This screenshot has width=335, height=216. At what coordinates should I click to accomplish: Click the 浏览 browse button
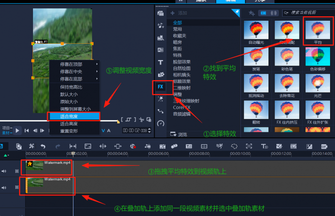(x=178, y=134)
